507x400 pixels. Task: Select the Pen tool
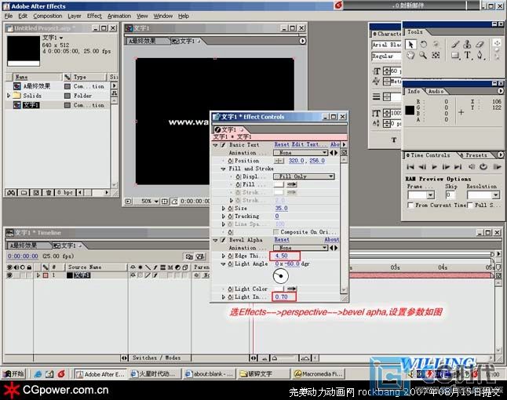click(x=480, y=55)
